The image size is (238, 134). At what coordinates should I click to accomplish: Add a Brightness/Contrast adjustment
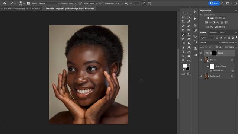pos(208,18)
